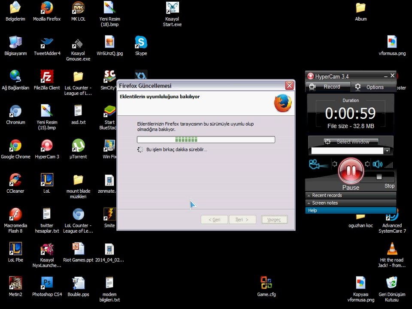Select Yeni Resim (15).bmp file
This screenshot has height=309, width=412.
coord(47,111)
